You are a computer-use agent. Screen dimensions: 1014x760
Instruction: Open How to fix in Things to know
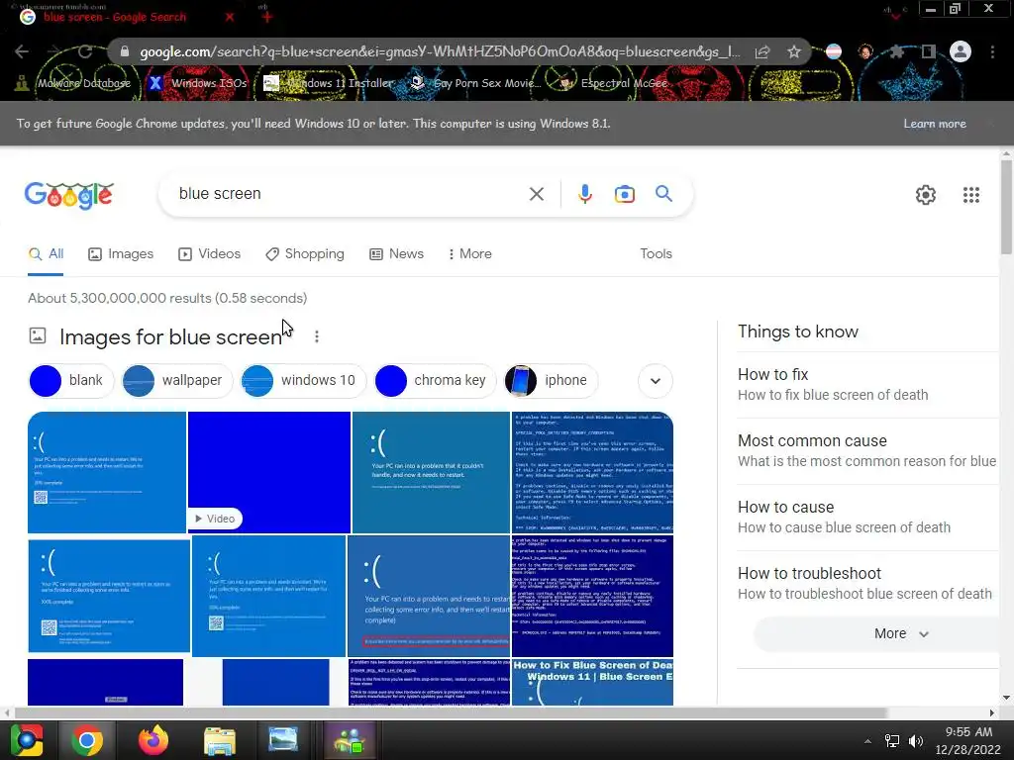click(x=867, y=385)
